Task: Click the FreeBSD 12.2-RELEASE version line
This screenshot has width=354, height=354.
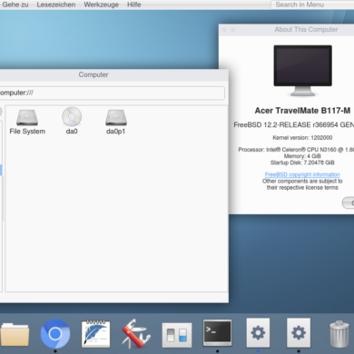Action: pyautogui.click(x=293, y=124)
